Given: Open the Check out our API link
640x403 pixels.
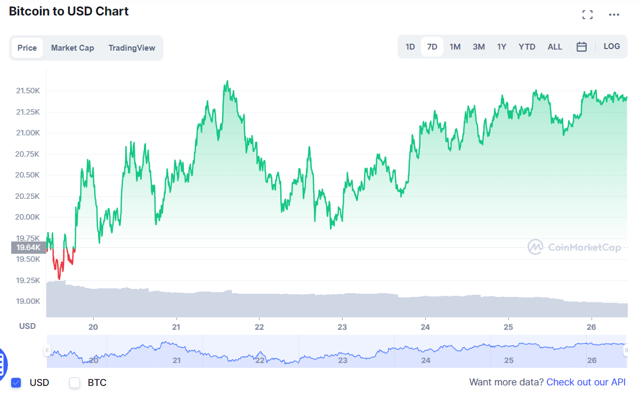Looking at the screenshot, I should [586, 382].
